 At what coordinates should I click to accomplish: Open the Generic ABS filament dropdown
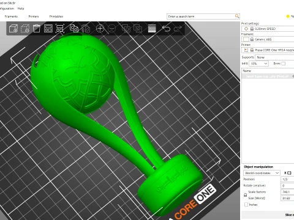coord(268,39)
